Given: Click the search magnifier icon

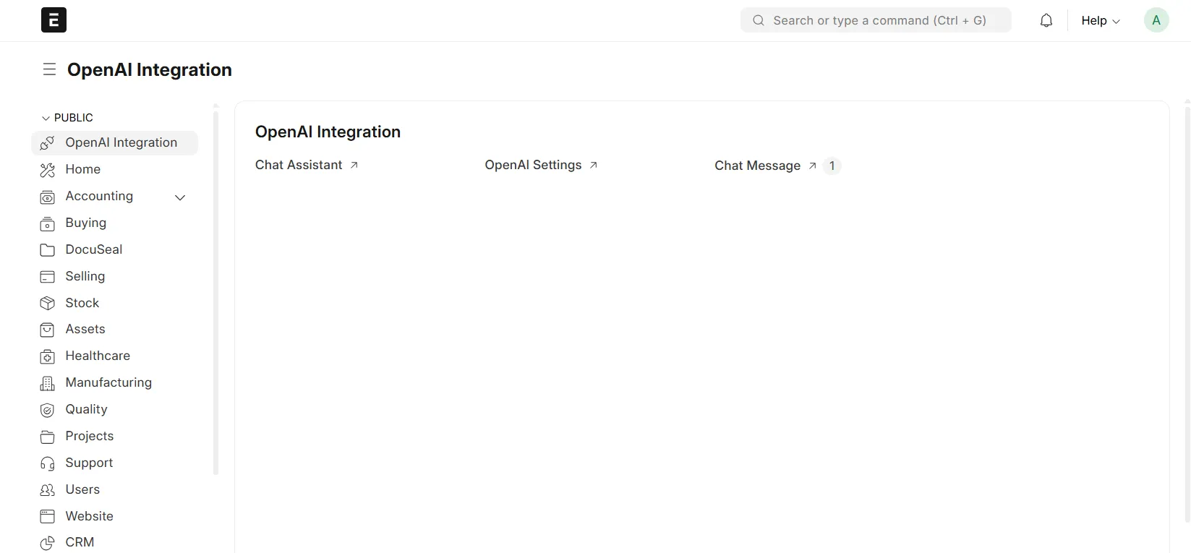Looking at the screenshot, I should [759, 20].
